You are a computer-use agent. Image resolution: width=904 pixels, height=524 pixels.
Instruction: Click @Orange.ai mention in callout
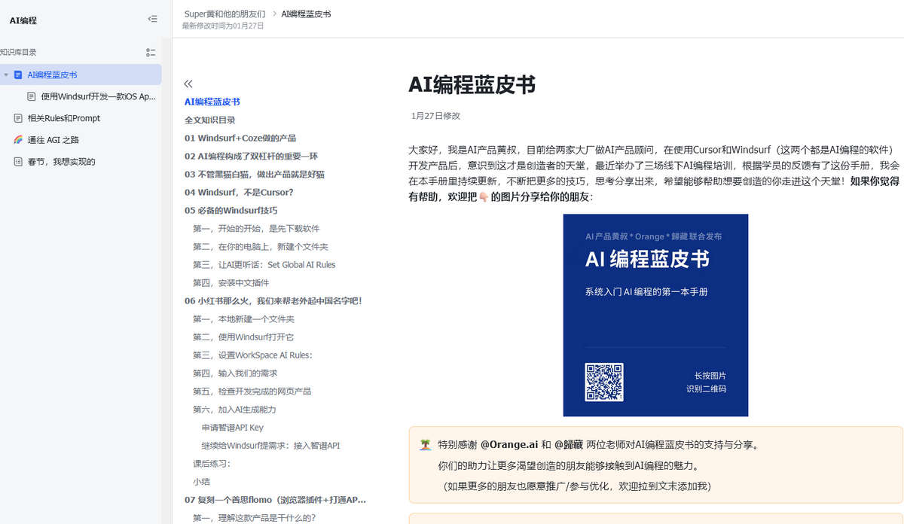point(509,444)
